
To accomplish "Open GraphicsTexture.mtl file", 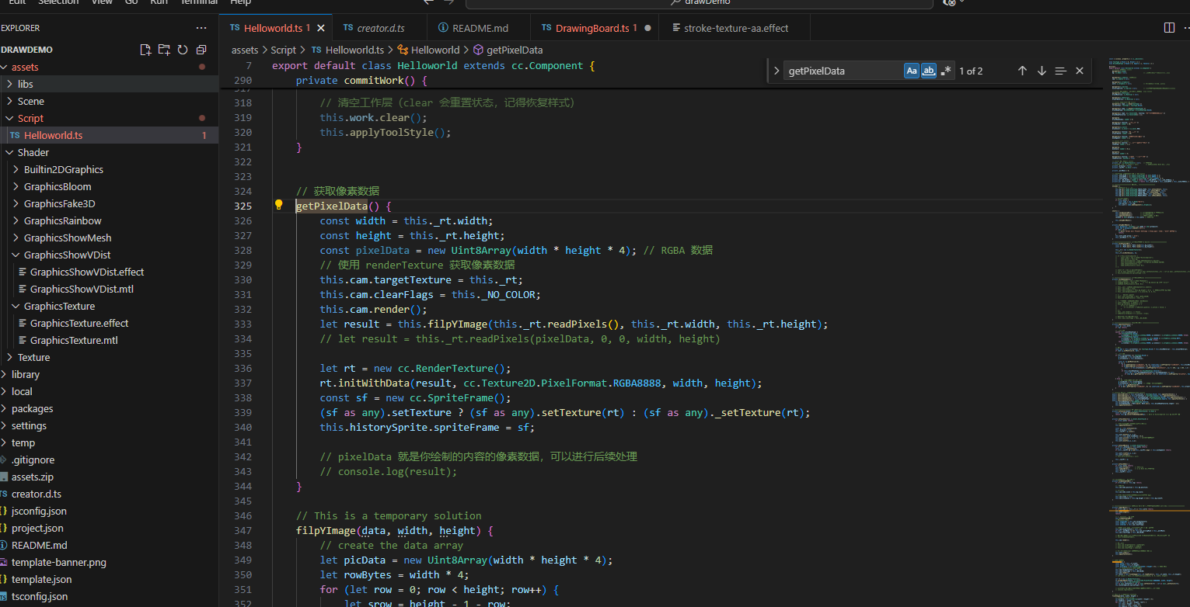I will [x=109, y=340].
